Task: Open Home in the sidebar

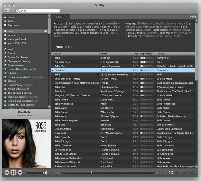Action: point(11,17)
